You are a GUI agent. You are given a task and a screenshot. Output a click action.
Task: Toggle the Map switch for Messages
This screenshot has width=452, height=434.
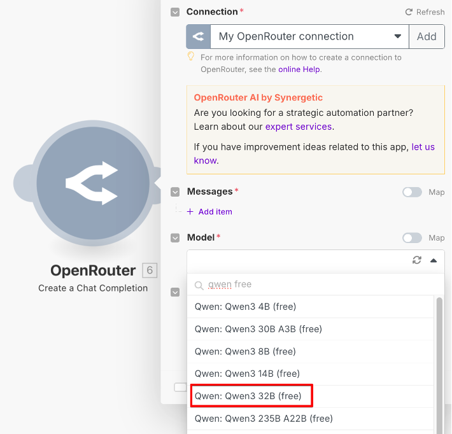pos(412,192)
